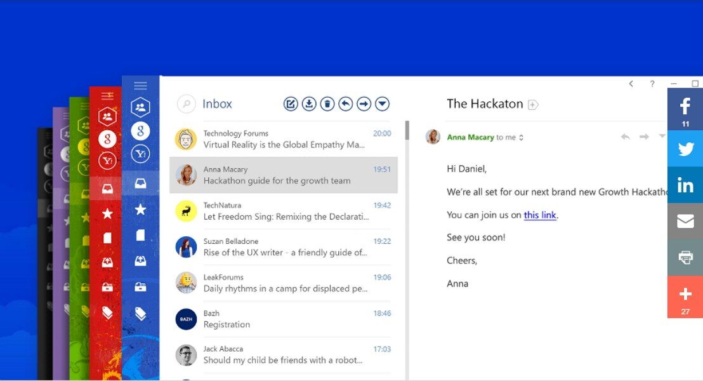
Task: Share via the Facebook button
Action: click(685, 109)
